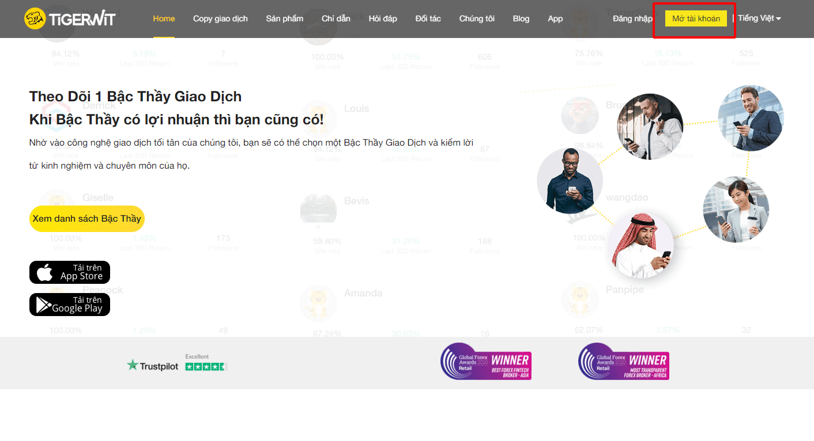View Most Transparent Forex Broker Africa badge
Screen dimensions: 814x441
(x=624, y=362)
